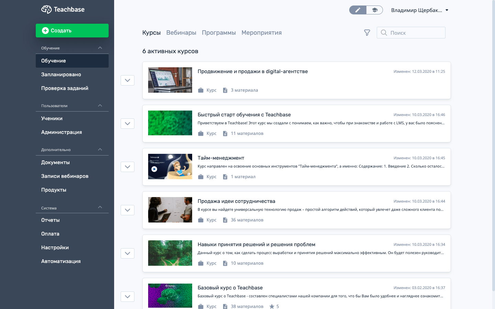The width and height of the screenshot is (495, 309).
Task: Open the course filter funnel icon
Action: click(367, 33)
